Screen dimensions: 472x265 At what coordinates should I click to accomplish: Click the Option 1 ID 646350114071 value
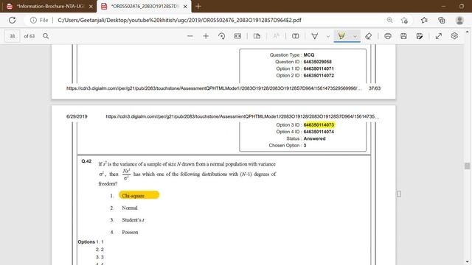[x=319, y=68]
